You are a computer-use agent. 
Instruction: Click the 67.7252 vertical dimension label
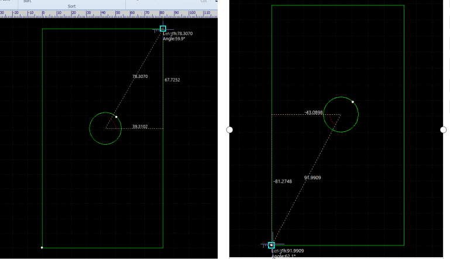pyautogui.click(x=172, y=80)
